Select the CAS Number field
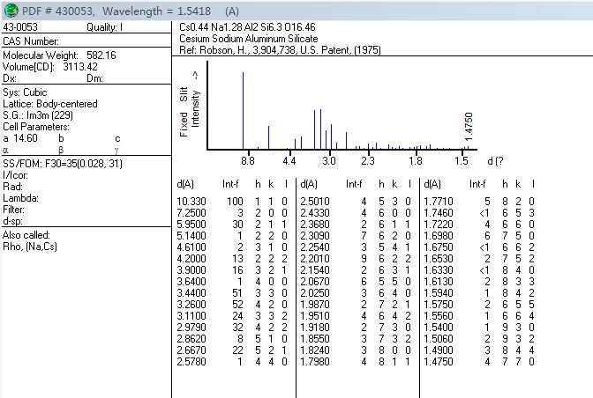The height and width of the screenshot is (398, 593). pos(31,41)
